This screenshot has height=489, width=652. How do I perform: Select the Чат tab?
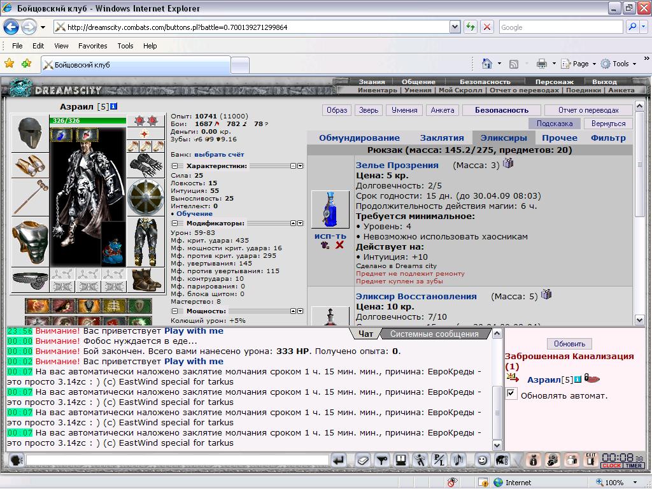pos(365,334)
